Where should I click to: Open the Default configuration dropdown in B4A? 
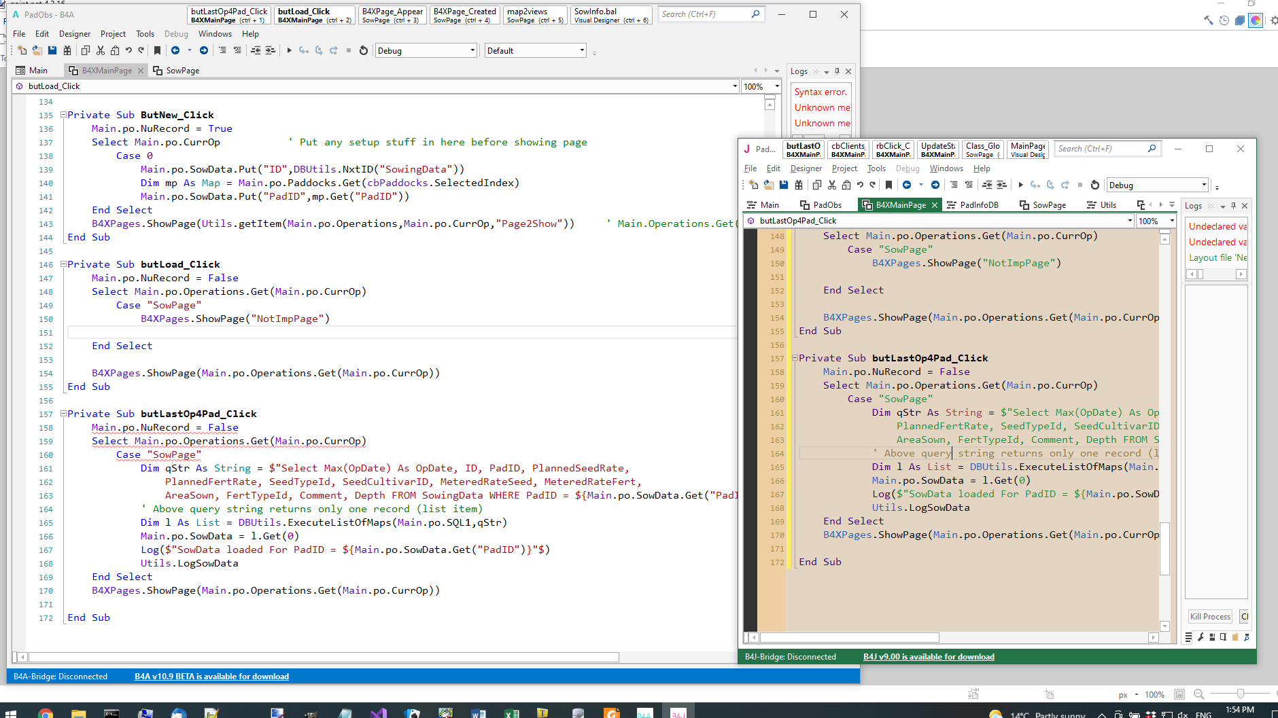coord(582,50)
